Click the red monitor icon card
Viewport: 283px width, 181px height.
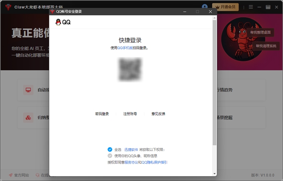pos(28,90)
